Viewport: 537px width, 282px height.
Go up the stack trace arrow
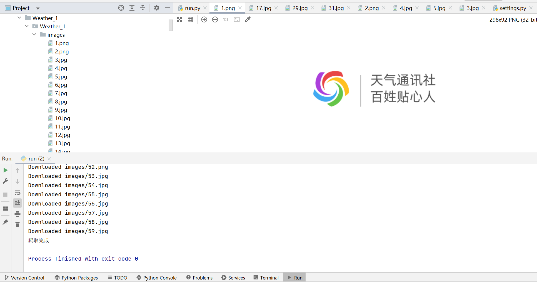[18, 170]
